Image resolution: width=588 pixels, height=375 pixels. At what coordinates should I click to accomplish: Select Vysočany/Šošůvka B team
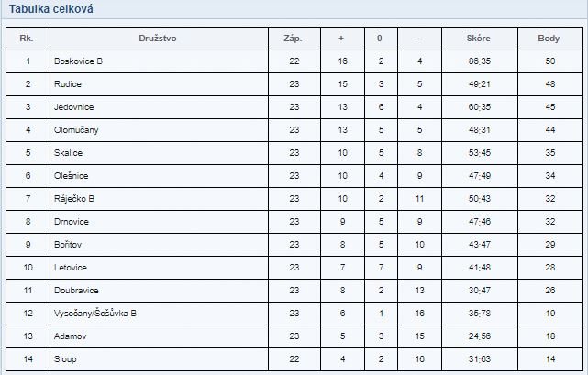tap(95, 313)
